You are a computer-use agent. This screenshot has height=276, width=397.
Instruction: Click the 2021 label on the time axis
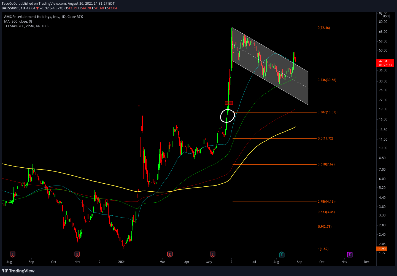click(122, 262)
